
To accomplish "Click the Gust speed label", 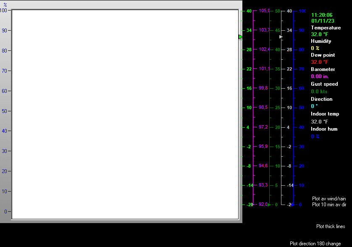I will point(324,84).
